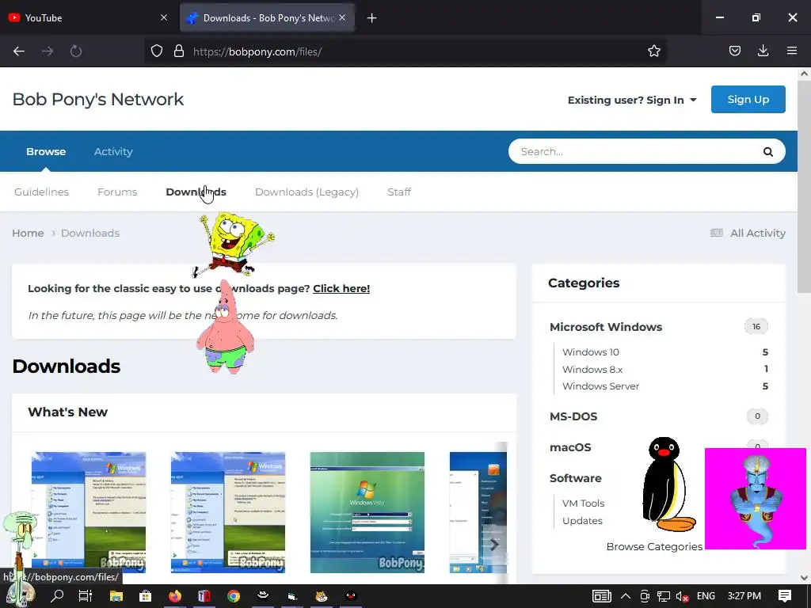
Task: Open the Windows 10 subcategory
Action: click(590, 352)
